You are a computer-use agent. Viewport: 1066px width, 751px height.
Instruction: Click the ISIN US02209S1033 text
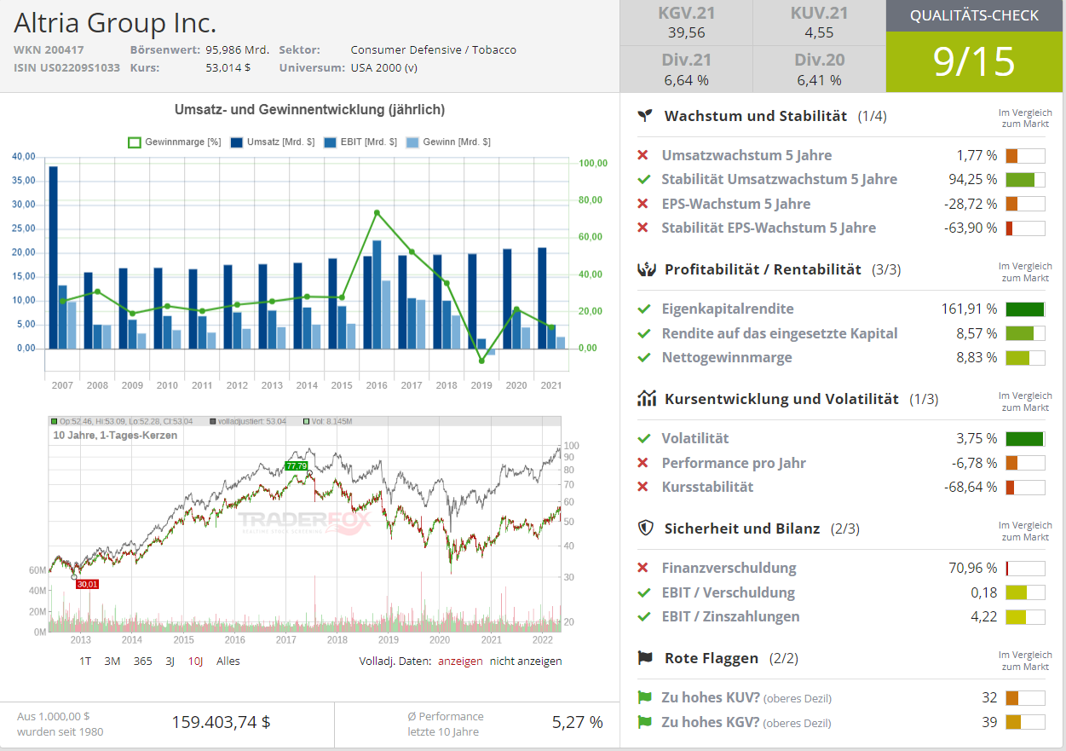click(x=67, y=67)
